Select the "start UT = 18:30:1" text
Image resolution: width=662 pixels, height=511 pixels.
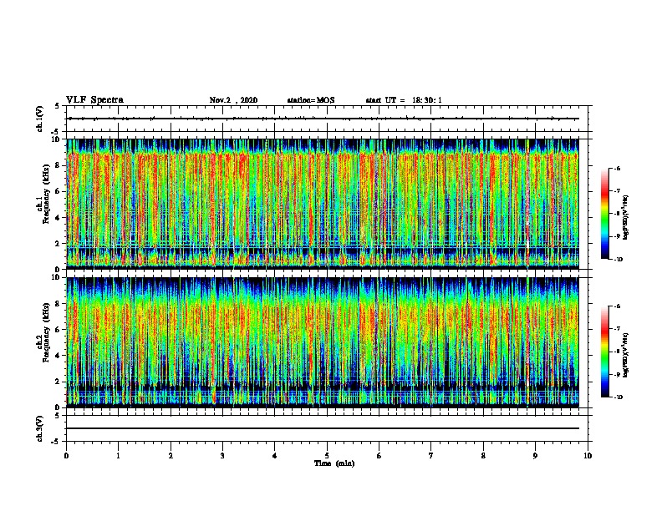click(x=404, y=100)
